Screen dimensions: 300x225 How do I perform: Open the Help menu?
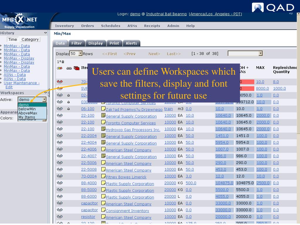click(190, 26)
